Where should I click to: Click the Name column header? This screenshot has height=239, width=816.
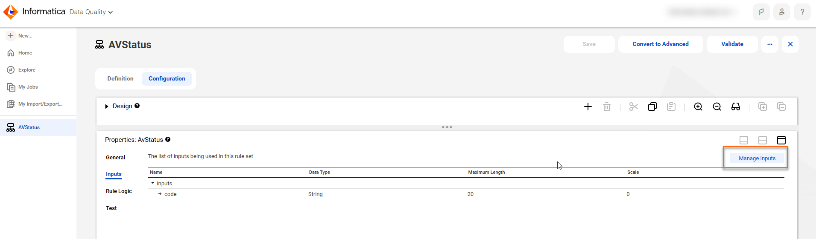click(156, 173)
